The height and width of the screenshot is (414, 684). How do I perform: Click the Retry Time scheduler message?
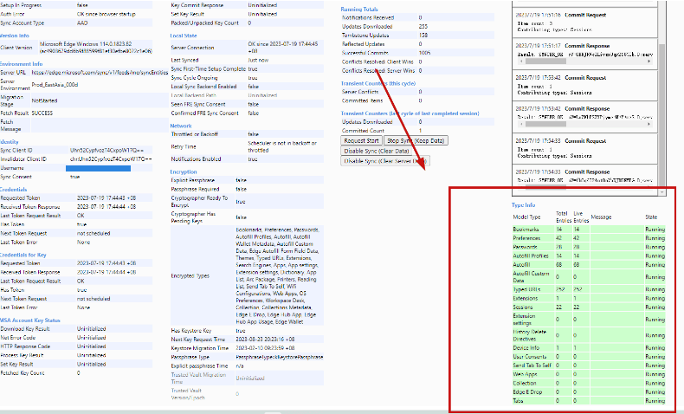(x=282, y=146)
